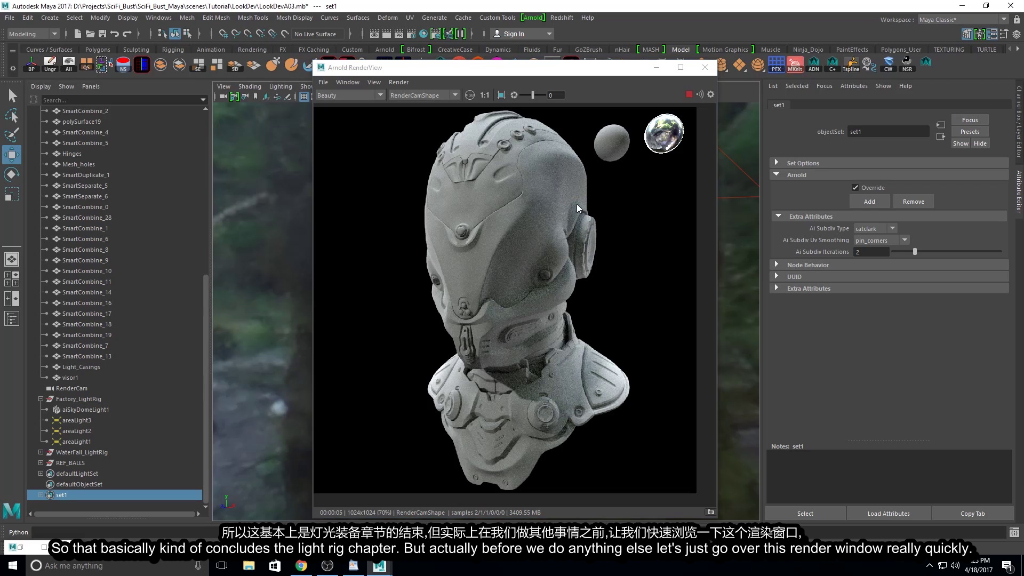The height and width of the screenshot is (576, 1024).
Task: Save the scene with the disk icon
Action: [x=102, y=34]
